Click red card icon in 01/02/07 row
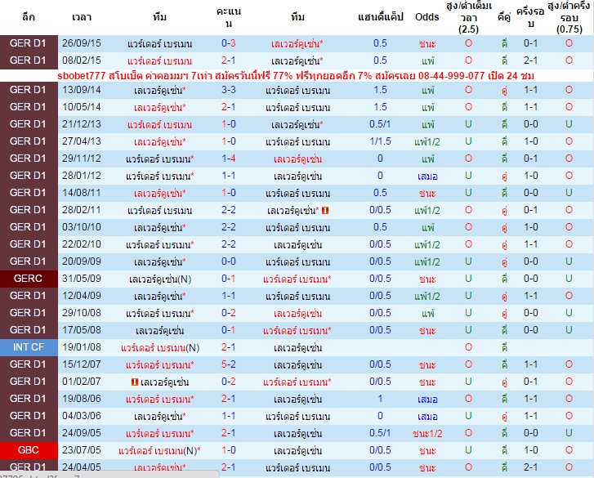 click(135, 382)
